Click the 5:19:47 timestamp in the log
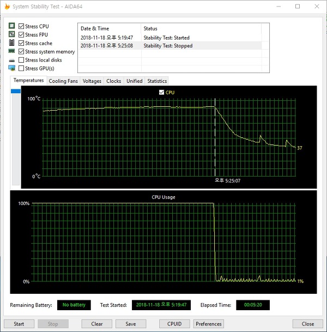Viewport: 327px width, 332px height. click(x=107, y=38)
